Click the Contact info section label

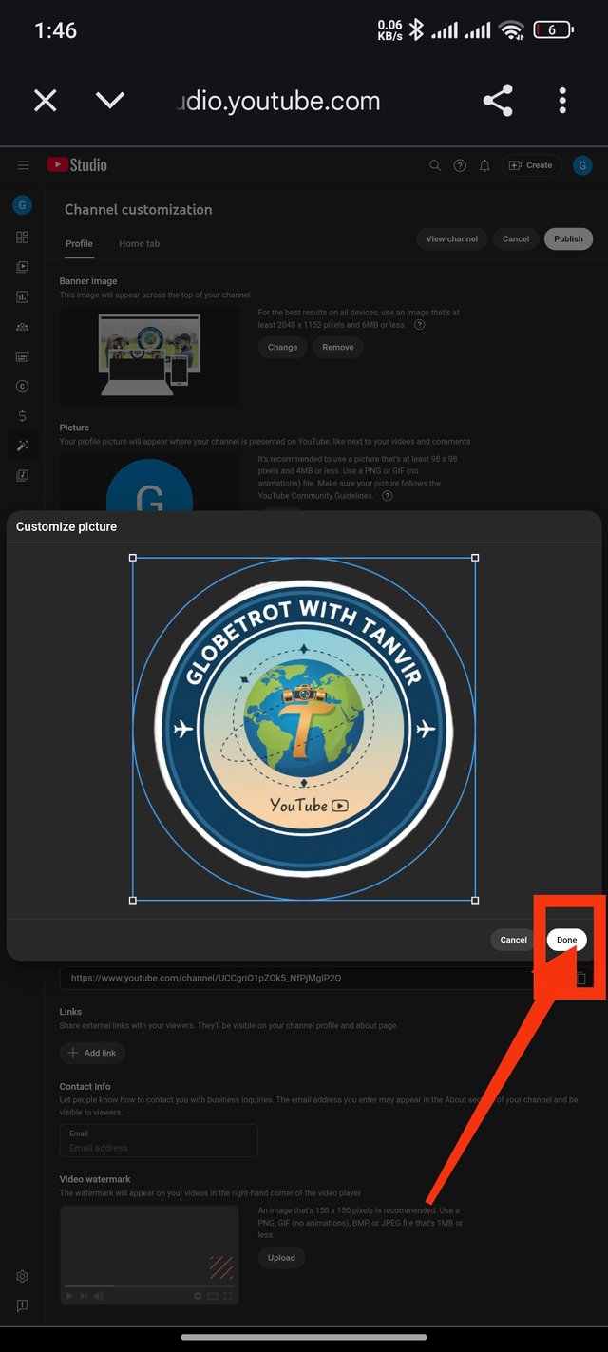point(85,1086)
